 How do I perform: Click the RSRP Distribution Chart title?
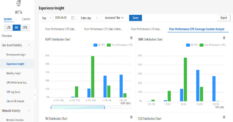[58, 39]
